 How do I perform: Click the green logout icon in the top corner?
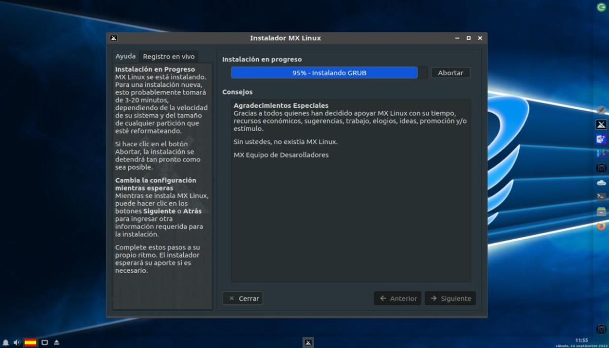click(x=601, y=7)
